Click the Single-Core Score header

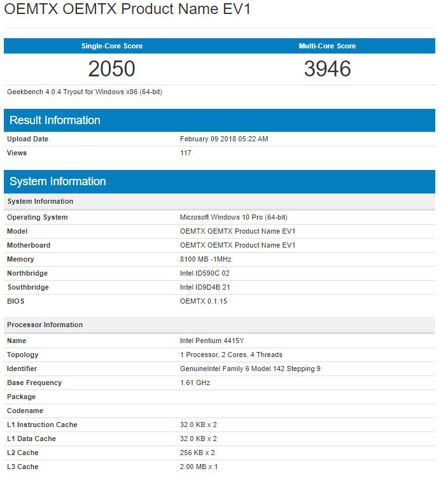pyautogui.click(x=112, y=46)
